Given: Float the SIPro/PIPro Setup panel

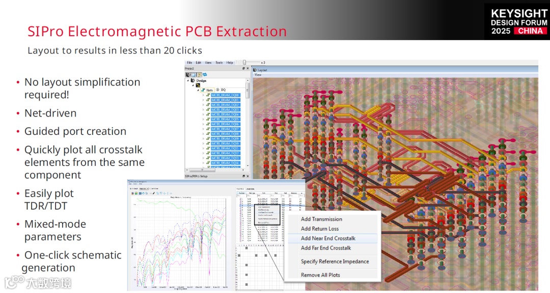Looking at the screenshot, I should click(x=243, y=176).
